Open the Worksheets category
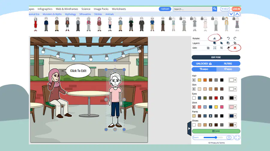The height and width of the screenshot is (151, 270). 119,9
